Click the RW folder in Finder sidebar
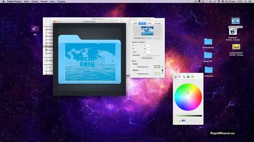254x142 pixels. [x=46, y=53]
